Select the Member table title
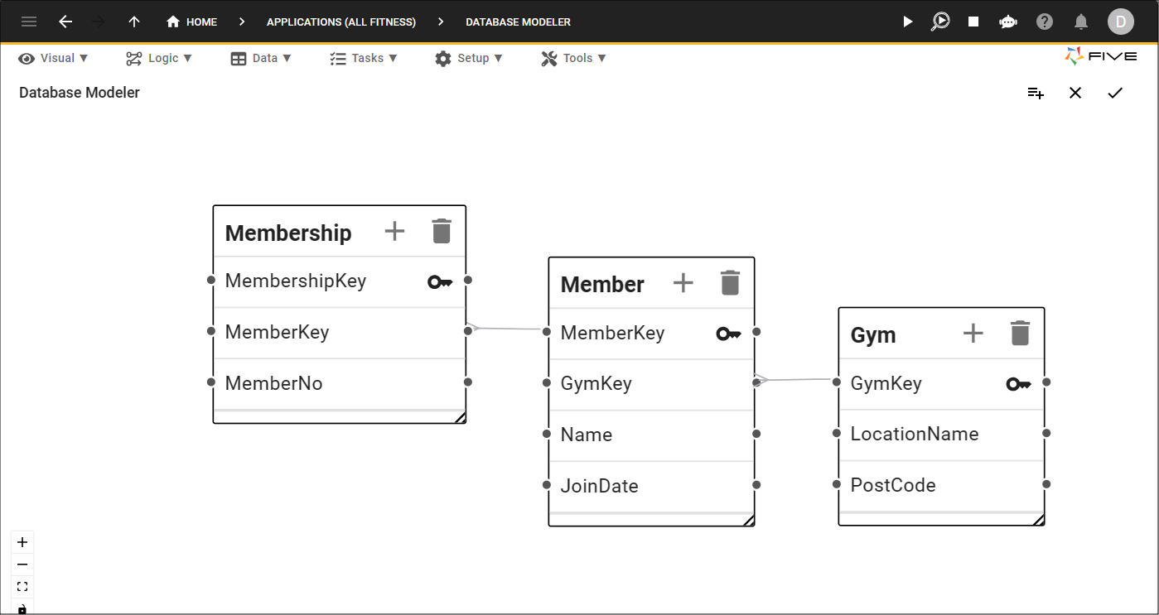This screenshot has height=615, width=1159. click(x=602, y=284)
